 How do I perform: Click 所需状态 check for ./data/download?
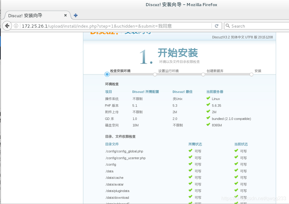(191, 197)
